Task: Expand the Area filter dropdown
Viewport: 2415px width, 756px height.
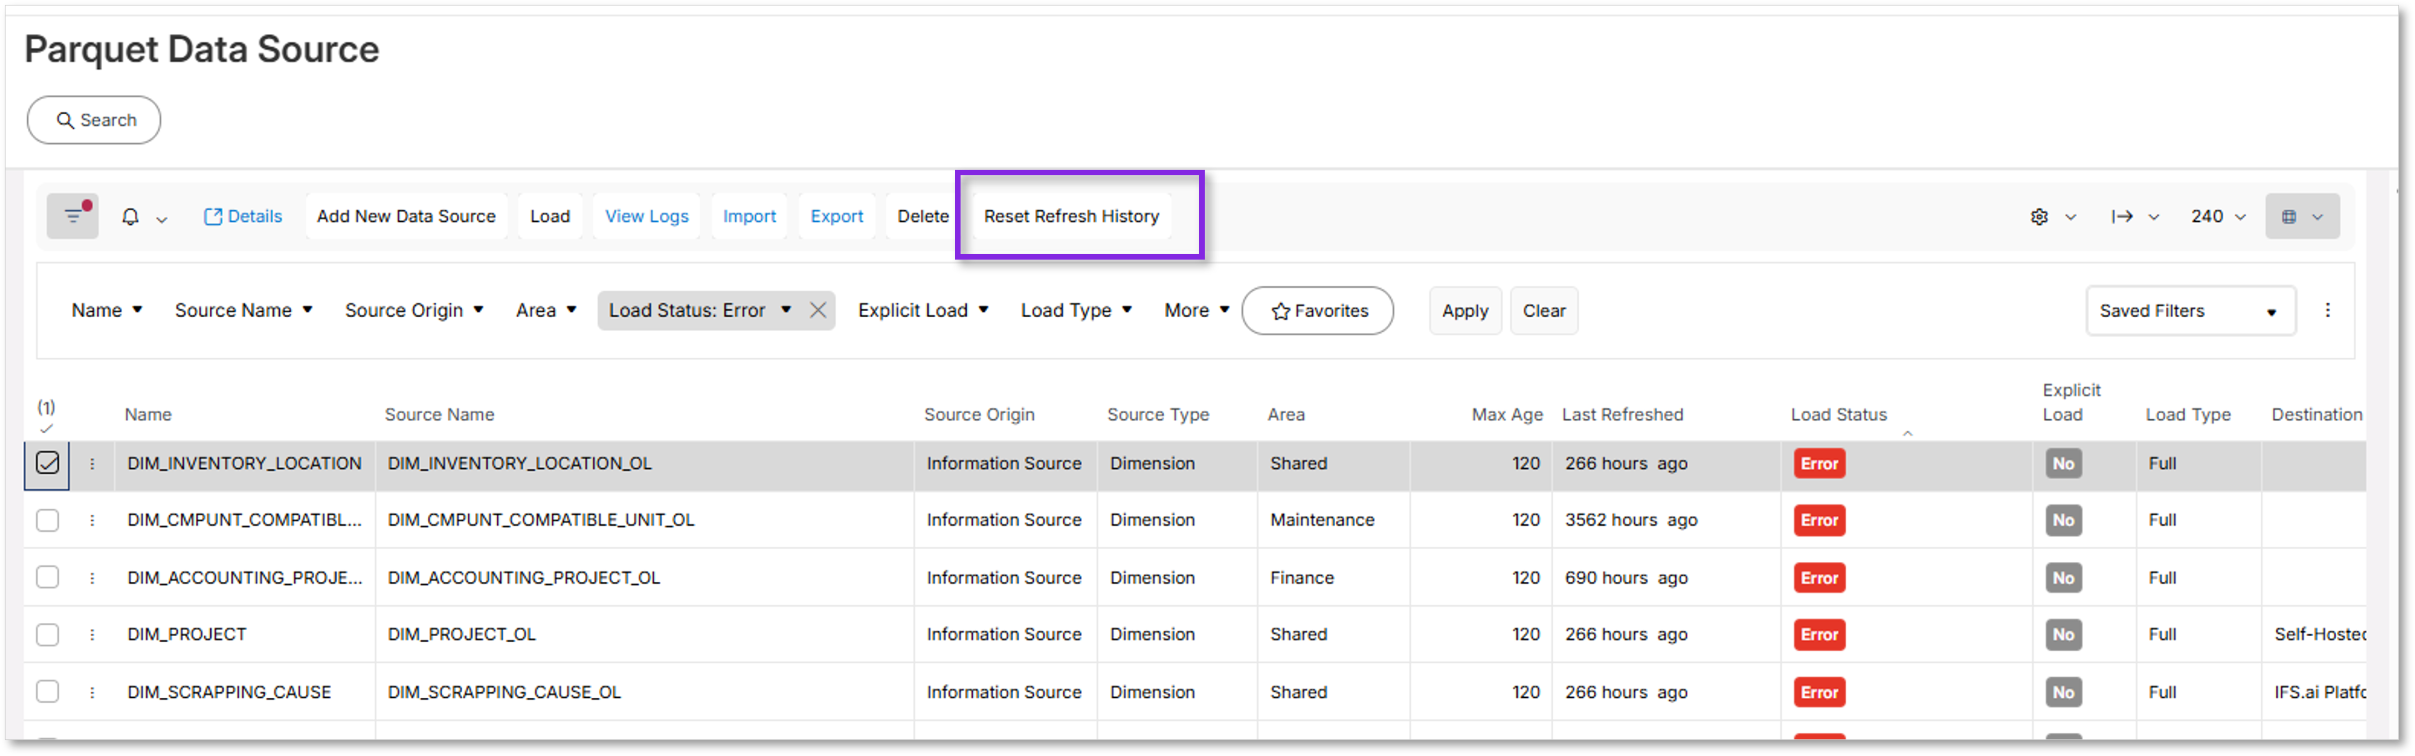Action: click(x=545, y=310)
